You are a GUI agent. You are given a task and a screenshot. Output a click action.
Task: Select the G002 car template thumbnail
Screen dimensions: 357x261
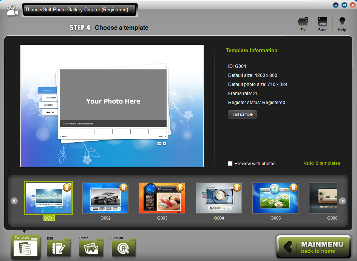(105, 198)
